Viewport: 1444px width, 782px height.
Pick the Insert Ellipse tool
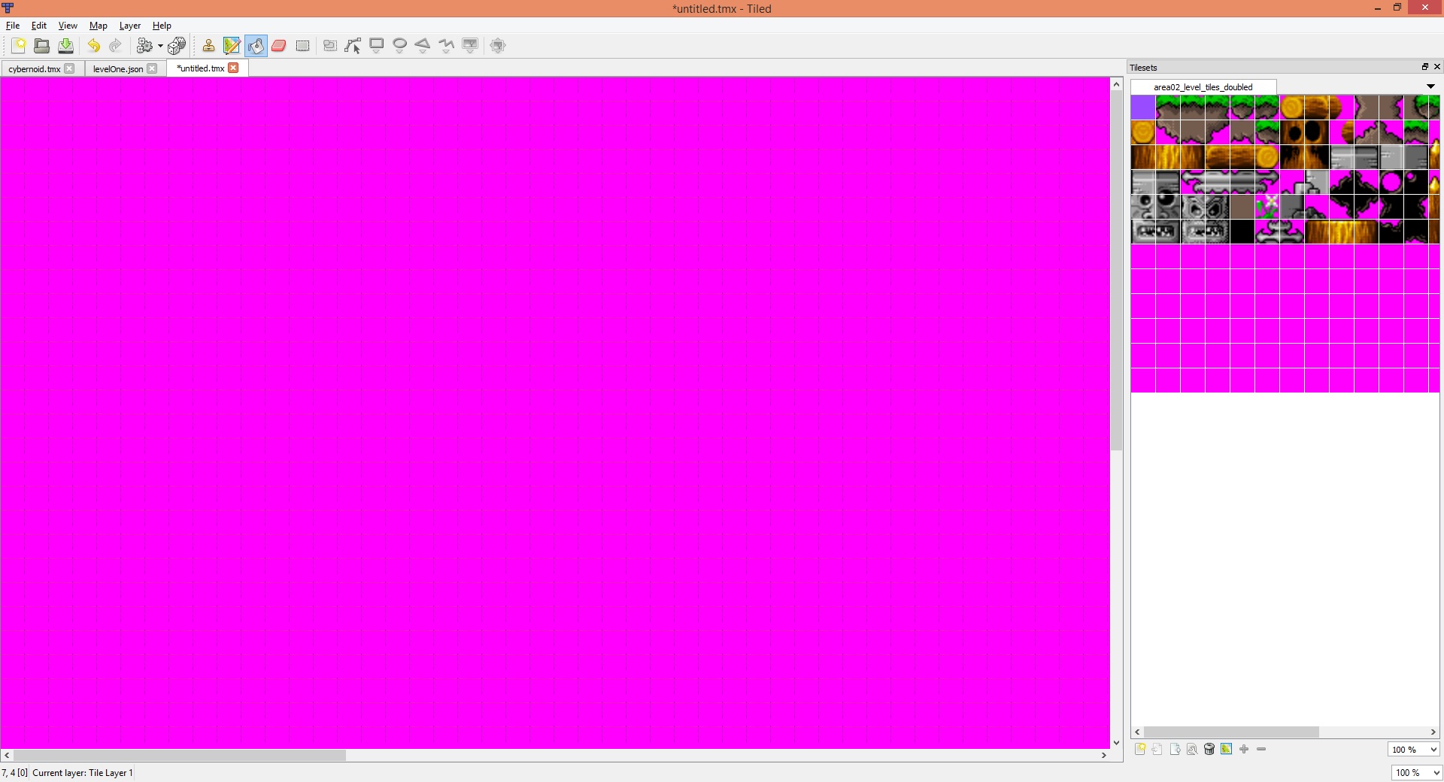pos(400,46)
